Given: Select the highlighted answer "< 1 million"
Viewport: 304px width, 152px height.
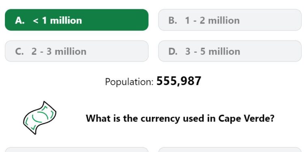Looking at the screenshot, I should [77, 20].
